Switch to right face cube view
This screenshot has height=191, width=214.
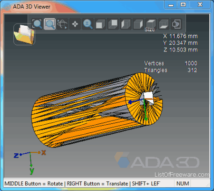tap(138, 24)
